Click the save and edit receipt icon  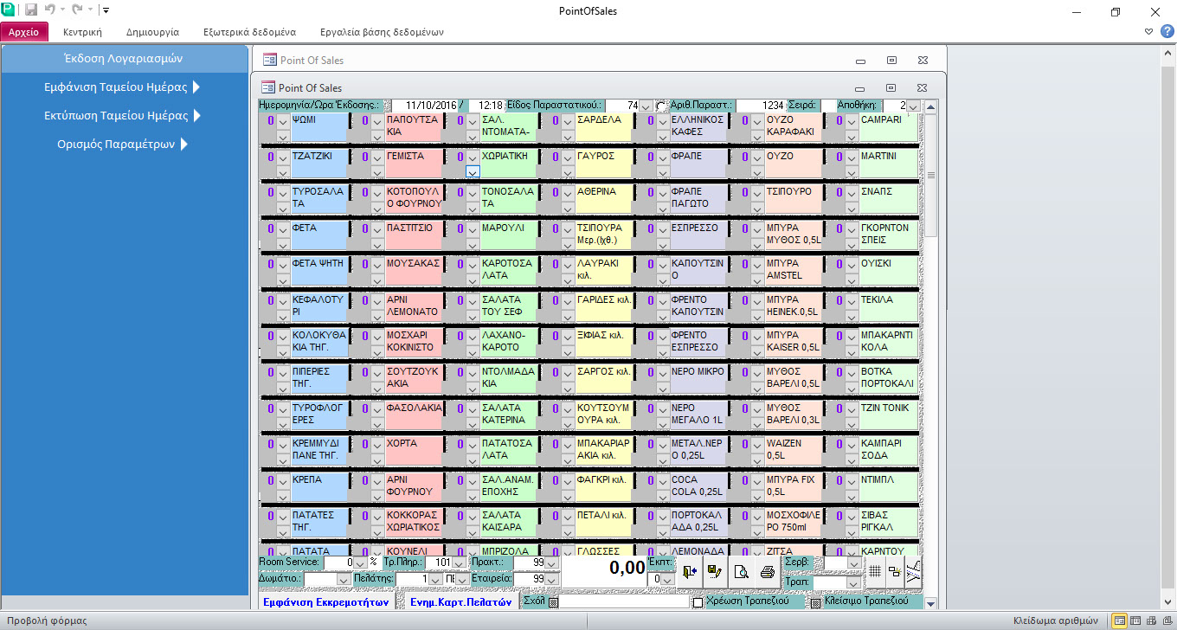(x=715, y=571)
